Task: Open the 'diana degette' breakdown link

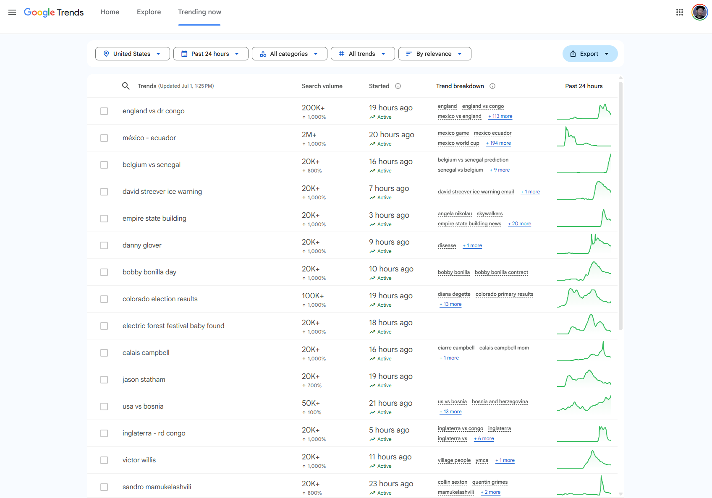Action: coord(454,294)
